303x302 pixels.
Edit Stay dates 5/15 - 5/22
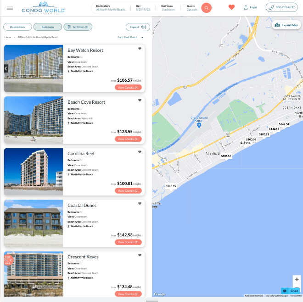click(143, 8)
